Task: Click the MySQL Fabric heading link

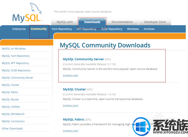Action: click(74, 120)
